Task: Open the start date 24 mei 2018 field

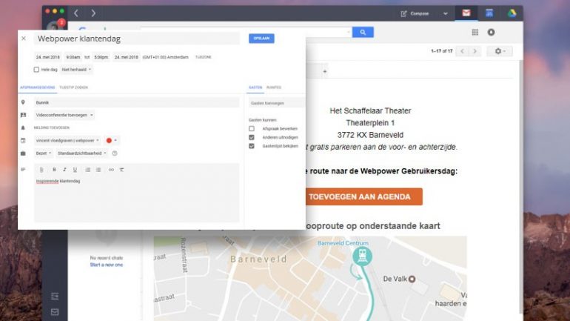Action: pos(47,57)
